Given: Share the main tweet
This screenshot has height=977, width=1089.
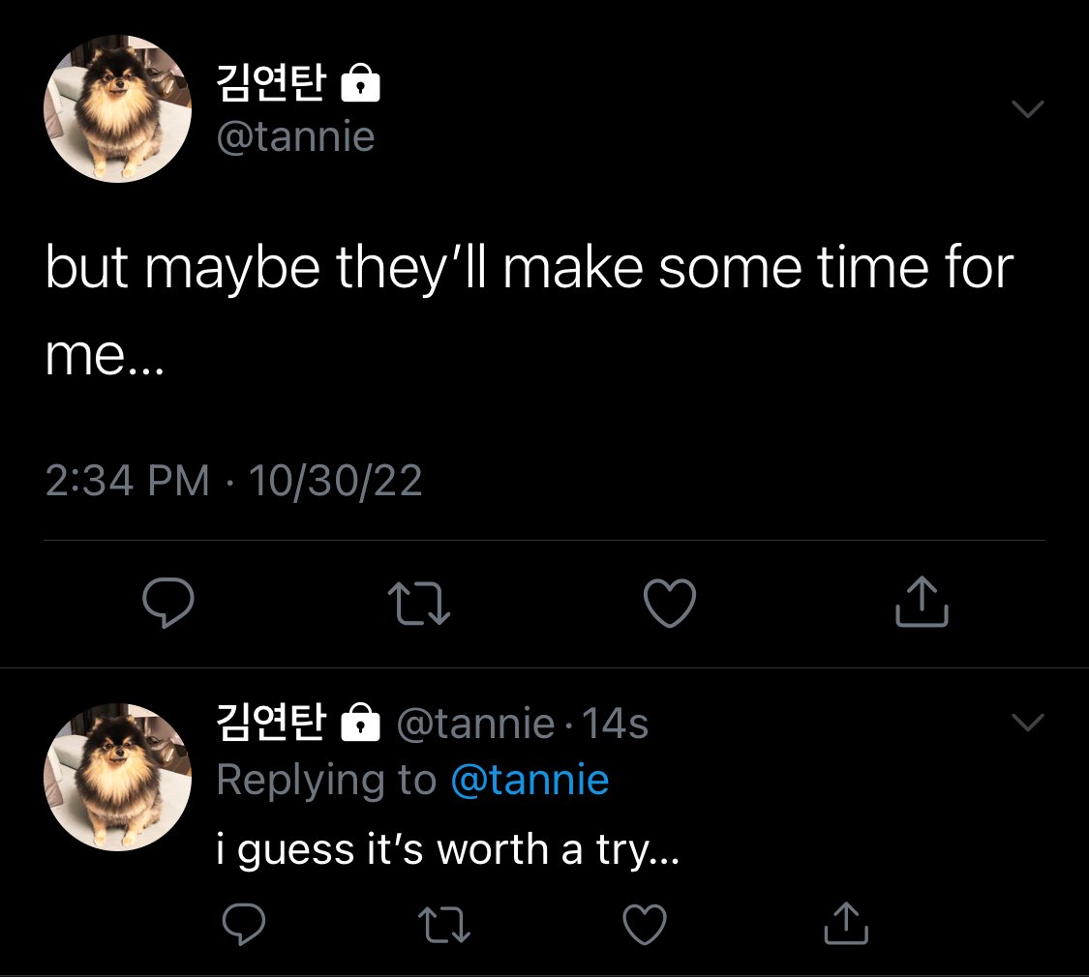Looking at the screenshot, I should [922, 601].
